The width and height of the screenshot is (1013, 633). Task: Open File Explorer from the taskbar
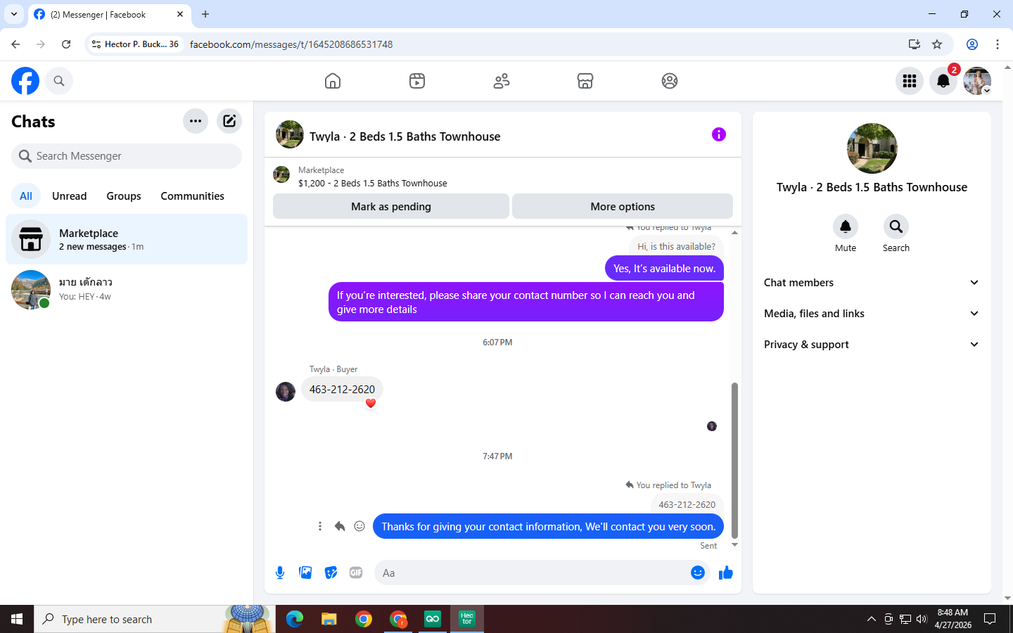(329, 619)
